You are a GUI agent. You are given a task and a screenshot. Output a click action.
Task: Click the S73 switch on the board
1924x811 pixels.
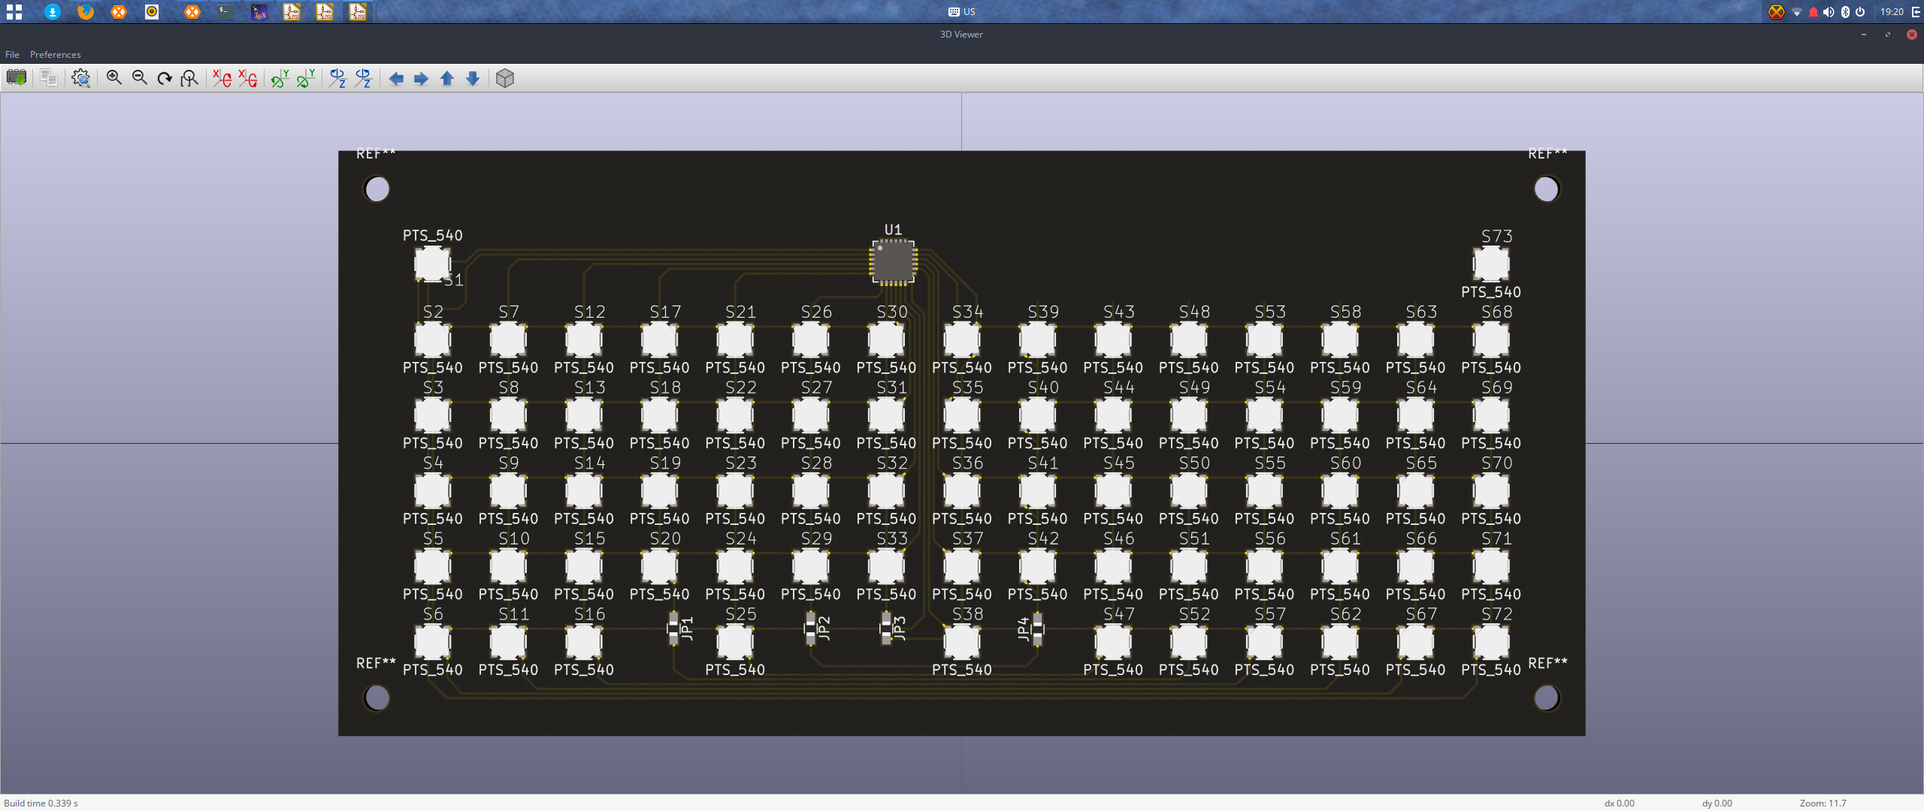click(x=1491, y=264)
